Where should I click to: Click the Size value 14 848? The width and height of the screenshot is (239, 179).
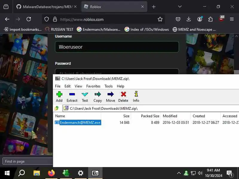124,123
